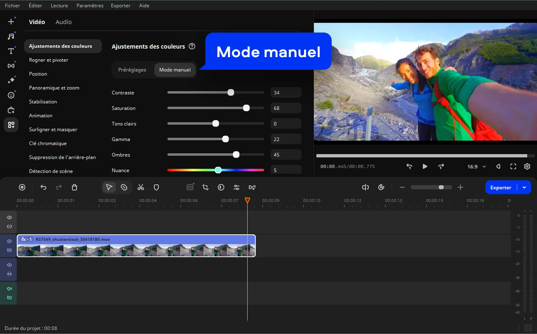This screenshot has width=537, height=334.
Task: Open the Titles text tool in sidebar
Action: coord(11,51)
